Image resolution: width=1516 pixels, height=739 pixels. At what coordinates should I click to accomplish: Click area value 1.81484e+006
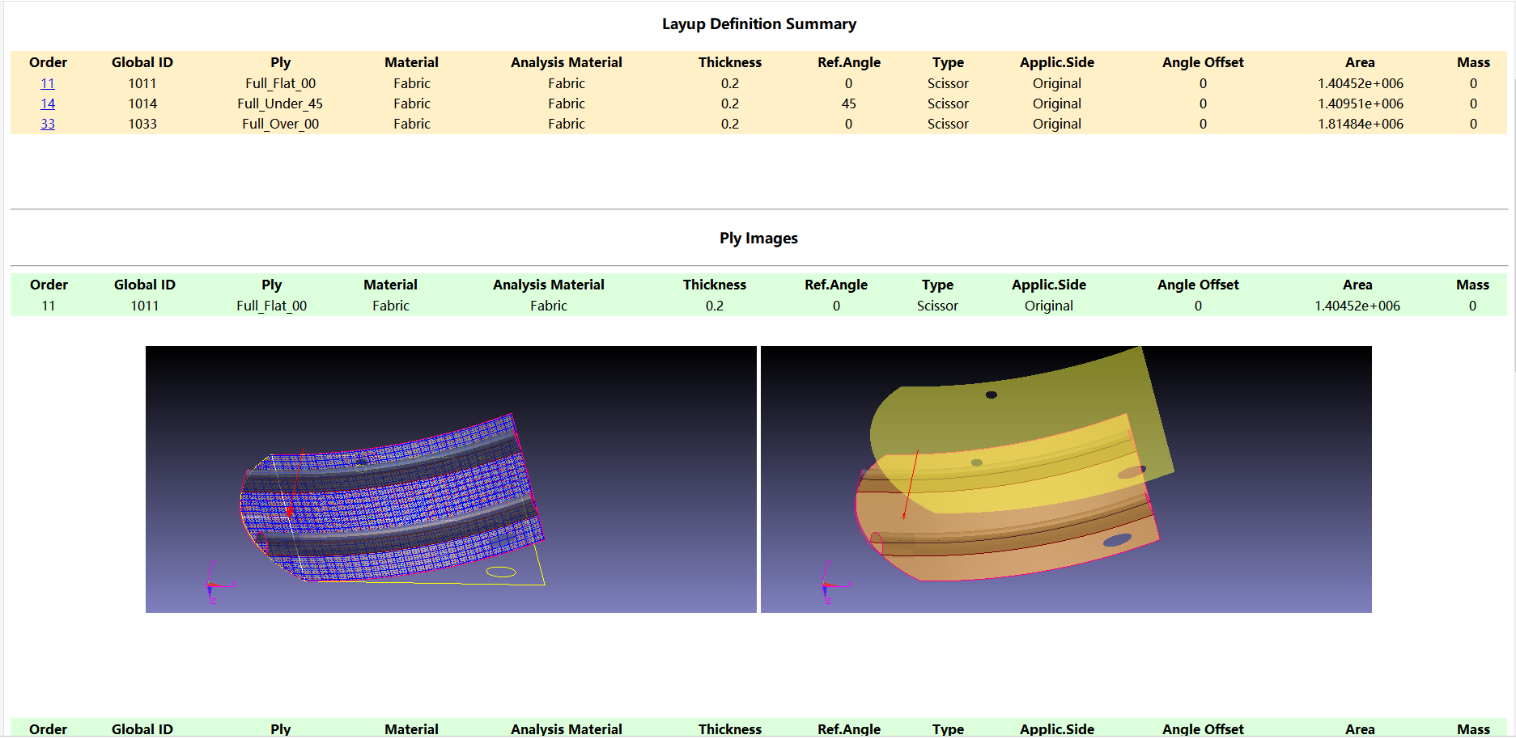click(1361, 124)
